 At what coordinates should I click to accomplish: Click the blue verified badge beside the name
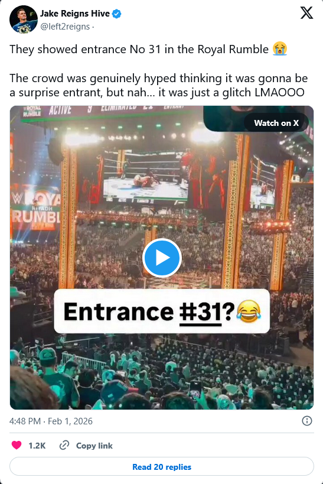pyautogui.click(x=116, y=14)
